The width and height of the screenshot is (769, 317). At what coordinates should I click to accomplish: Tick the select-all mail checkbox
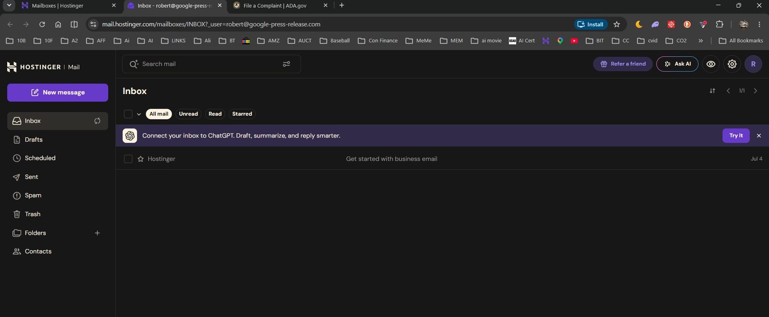(128, 114)
